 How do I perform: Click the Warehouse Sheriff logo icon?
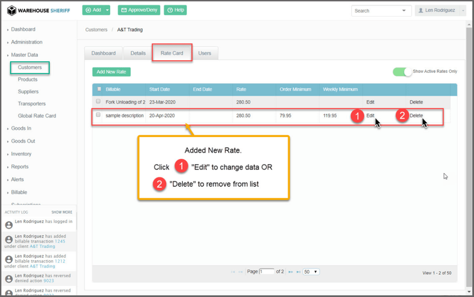point(12,10)
